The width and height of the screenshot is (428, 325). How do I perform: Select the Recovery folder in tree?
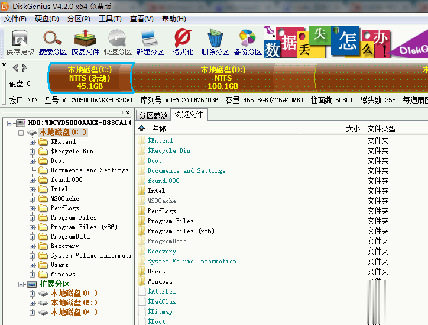65,246
